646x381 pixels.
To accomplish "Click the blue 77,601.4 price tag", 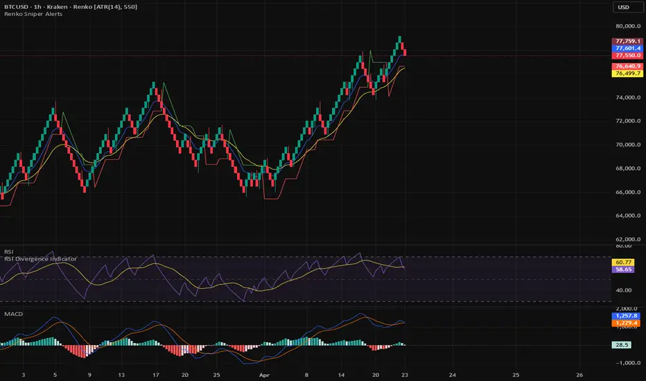I will 627,48.
